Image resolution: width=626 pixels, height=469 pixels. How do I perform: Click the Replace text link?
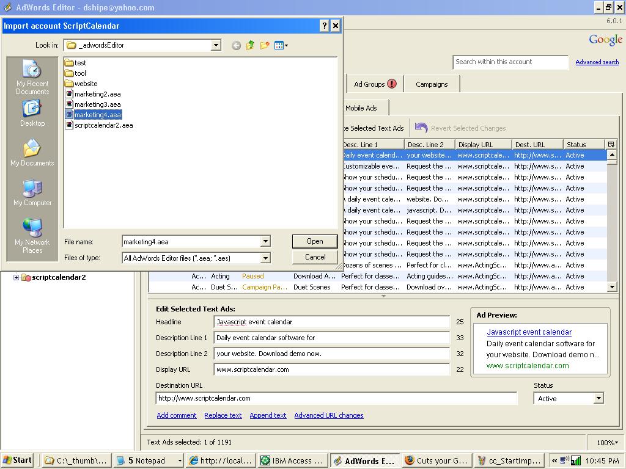pos(223,415)
